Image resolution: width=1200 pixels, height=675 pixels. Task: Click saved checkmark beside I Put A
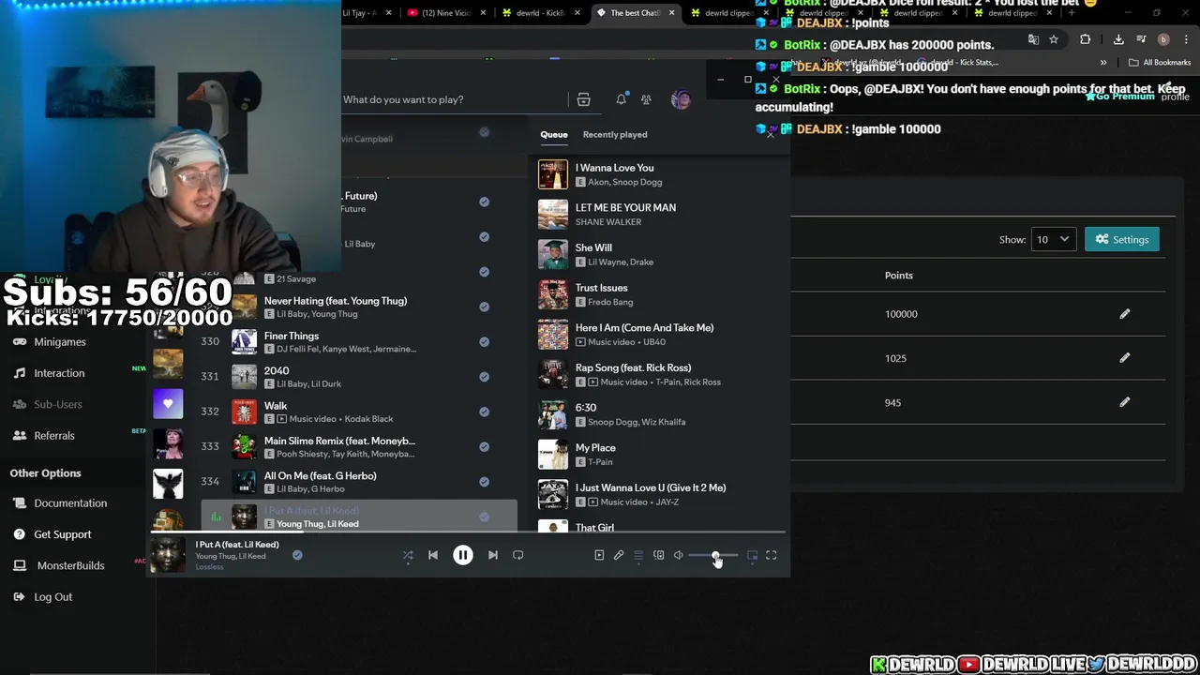point(297,555)
